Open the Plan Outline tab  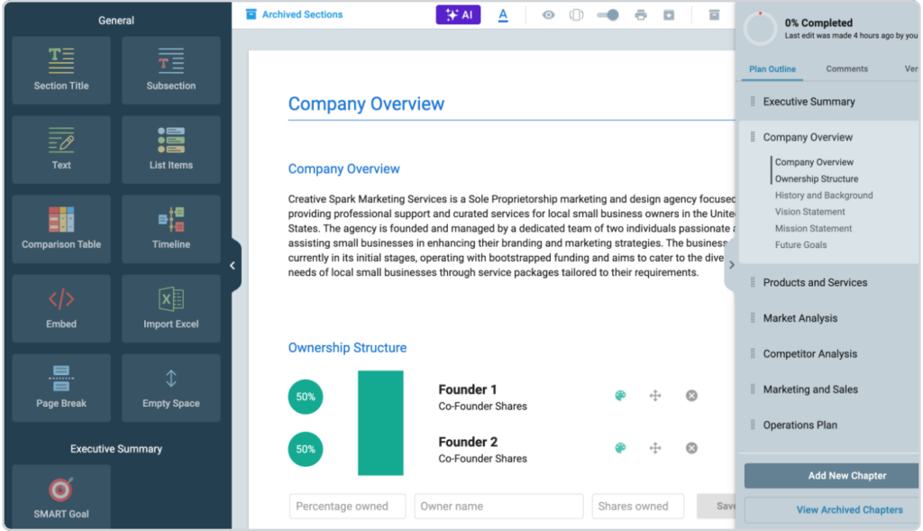772,69
